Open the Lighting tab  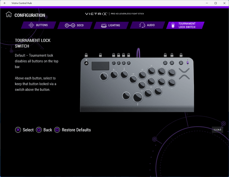point(111,25)
